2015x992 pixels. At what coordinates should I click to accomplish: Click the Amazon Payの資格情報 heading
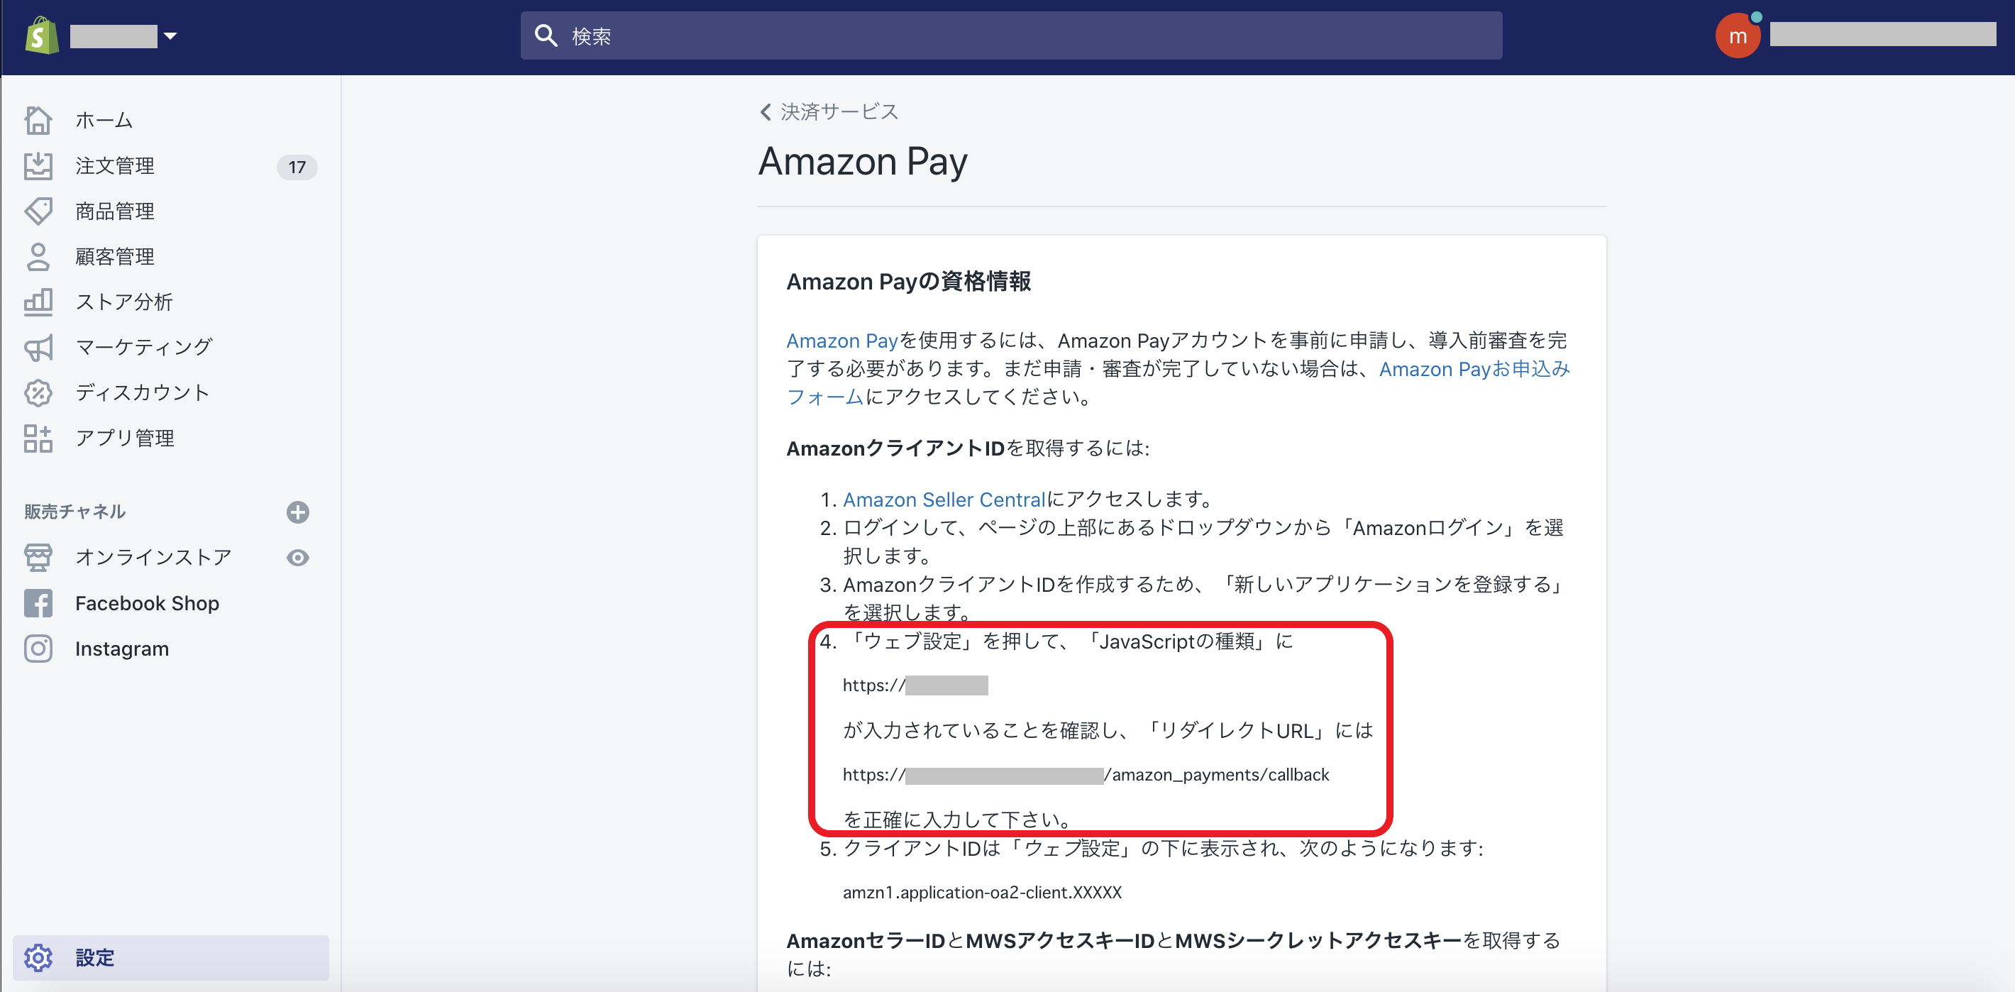point(908,282)
